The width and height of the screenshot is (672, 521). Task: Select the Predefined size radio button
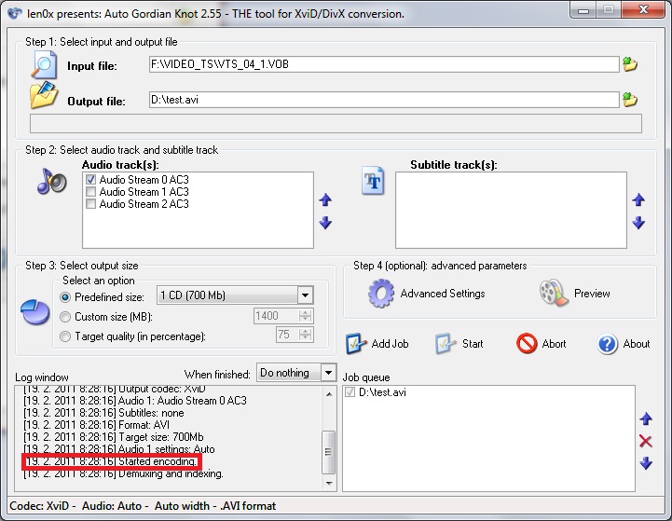tap(65, 297)
